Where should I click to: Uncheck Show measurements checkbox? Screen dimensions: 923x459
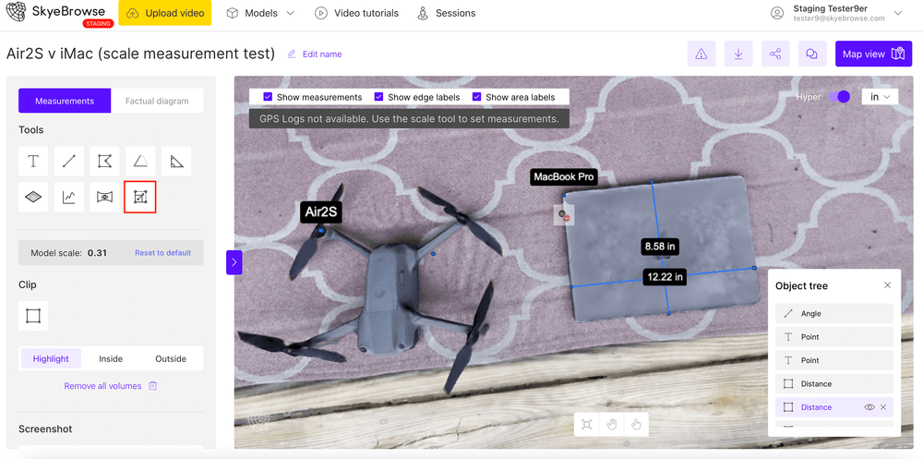[x=268, y=97]
